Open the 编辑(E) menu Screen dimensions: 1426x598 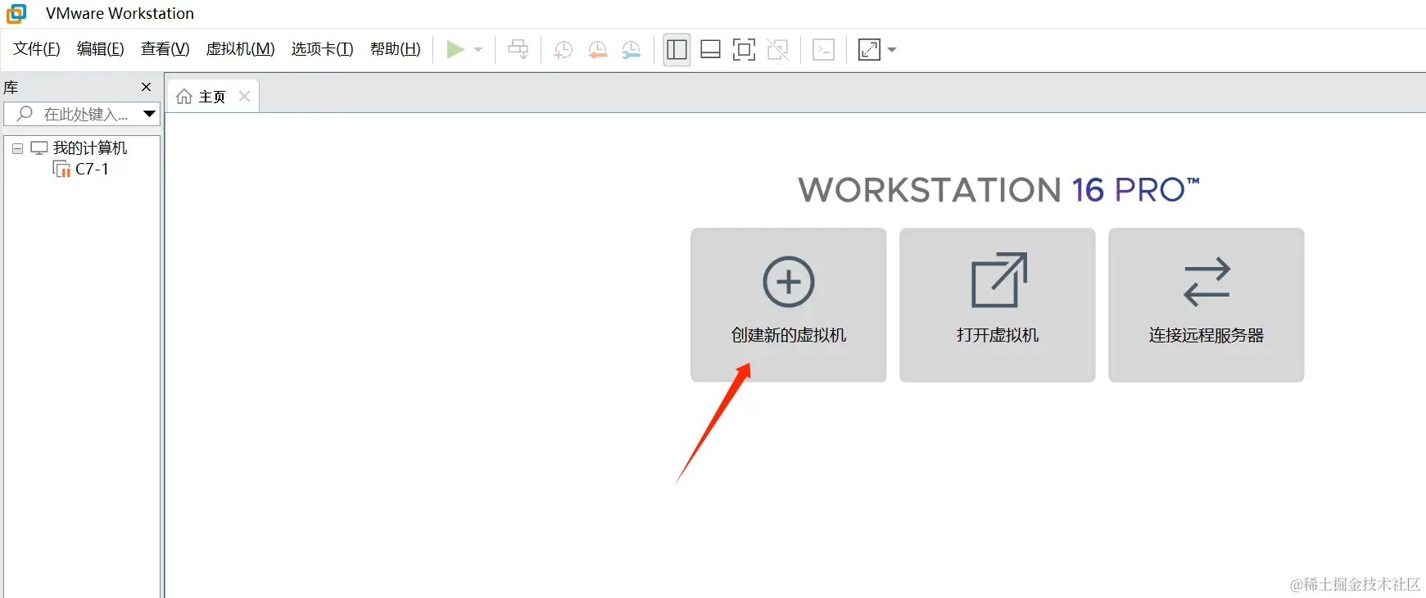tap(101, 49)
